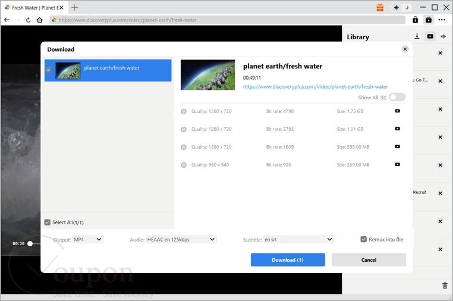
Task: Click video icon for 1.01 GB option
Action: coord(398,129)
